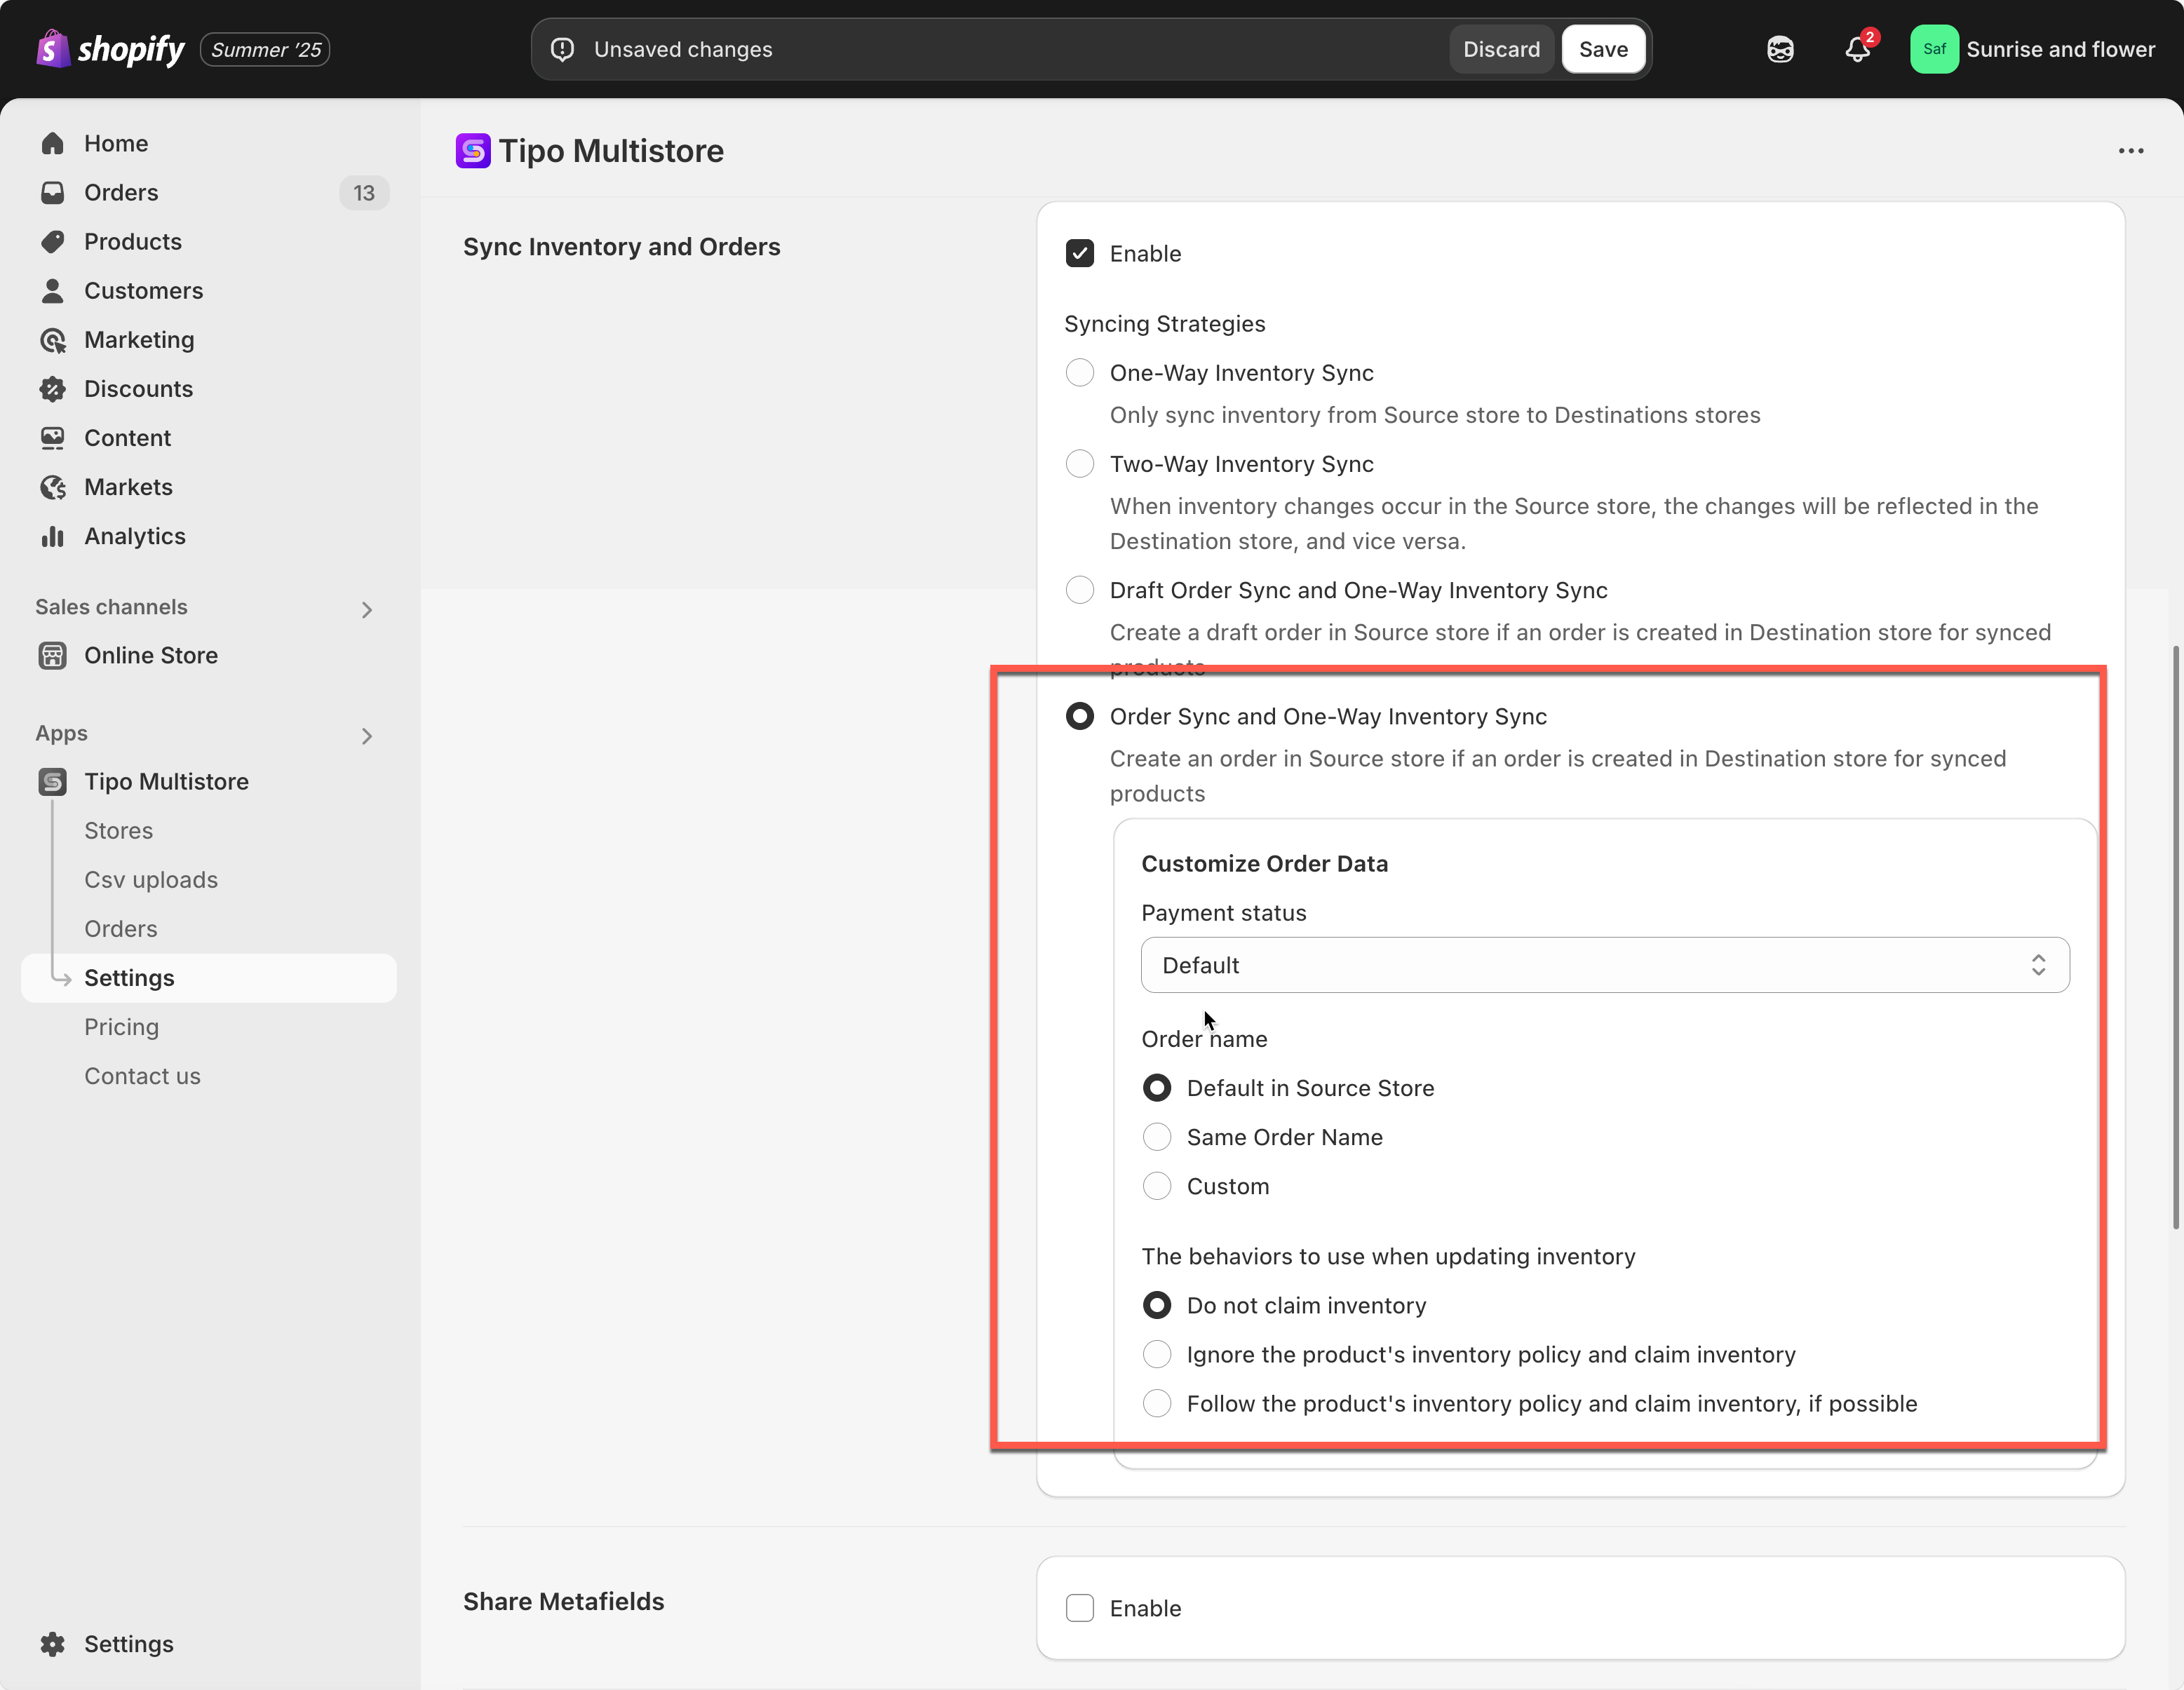Click the Shopify logo icon
2184x1690 pixels.
click(x=52, y=48)
